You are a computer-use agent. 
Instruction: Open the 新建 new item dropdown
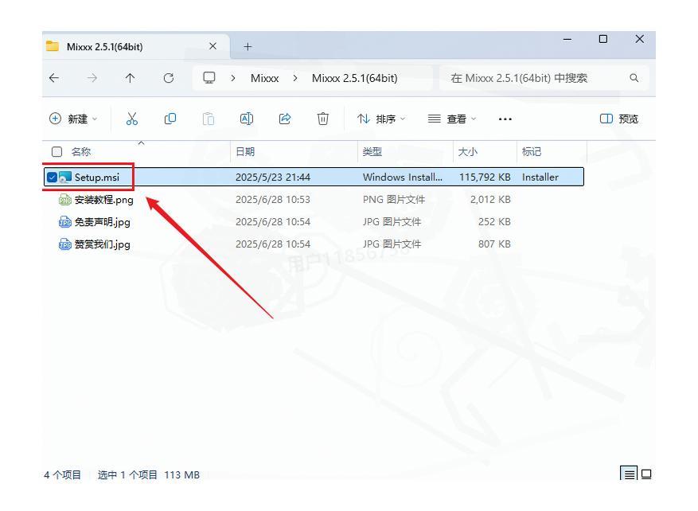click(73, 119)
